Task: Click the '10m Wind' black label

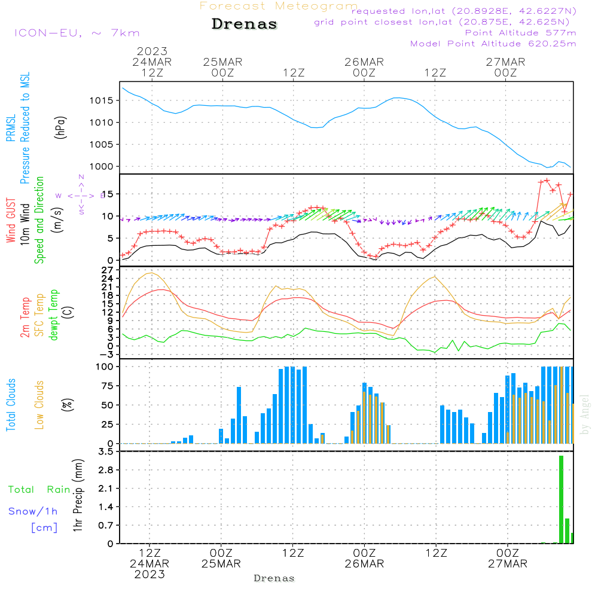Action: click(x=25, y=224)
